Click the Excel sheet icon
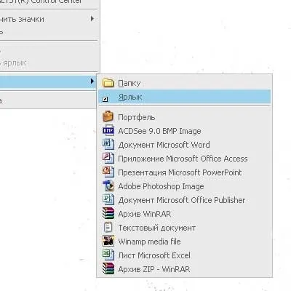Image resolution: width=291 pixels, height=291 pixels. (108, 255)
